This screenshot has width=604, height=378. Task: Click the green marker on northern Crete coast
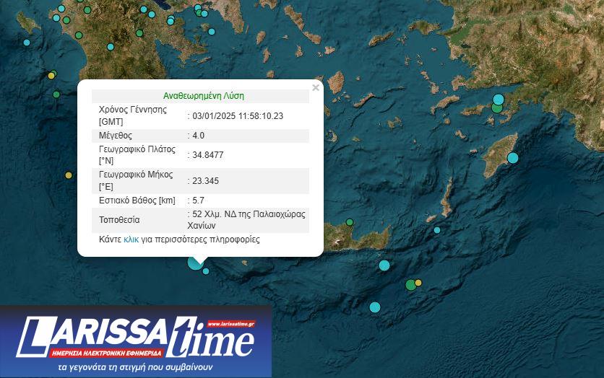[x=350, y=222]
